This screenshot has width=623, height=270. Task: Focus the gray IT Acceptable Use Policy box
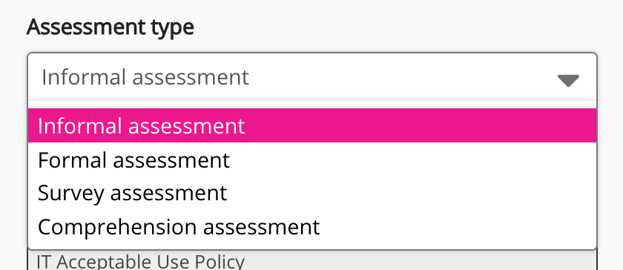pyautogui.click(x=312, y=260)
